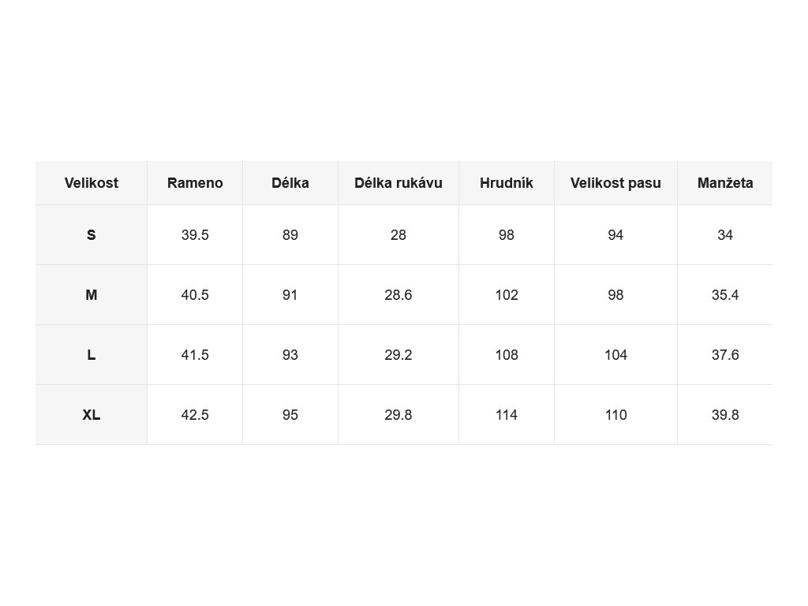Click the M size row label
Image resolution: width=808 pixels, height=606 pixels.
pos(92,295)
